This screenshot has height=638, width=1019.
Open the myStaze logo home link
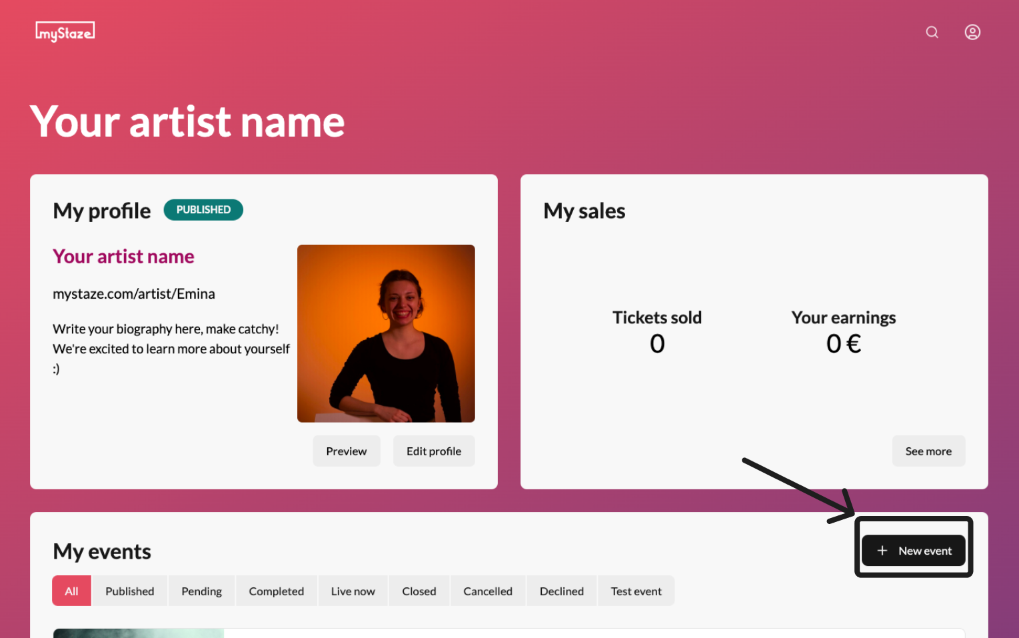click(65, 31)
